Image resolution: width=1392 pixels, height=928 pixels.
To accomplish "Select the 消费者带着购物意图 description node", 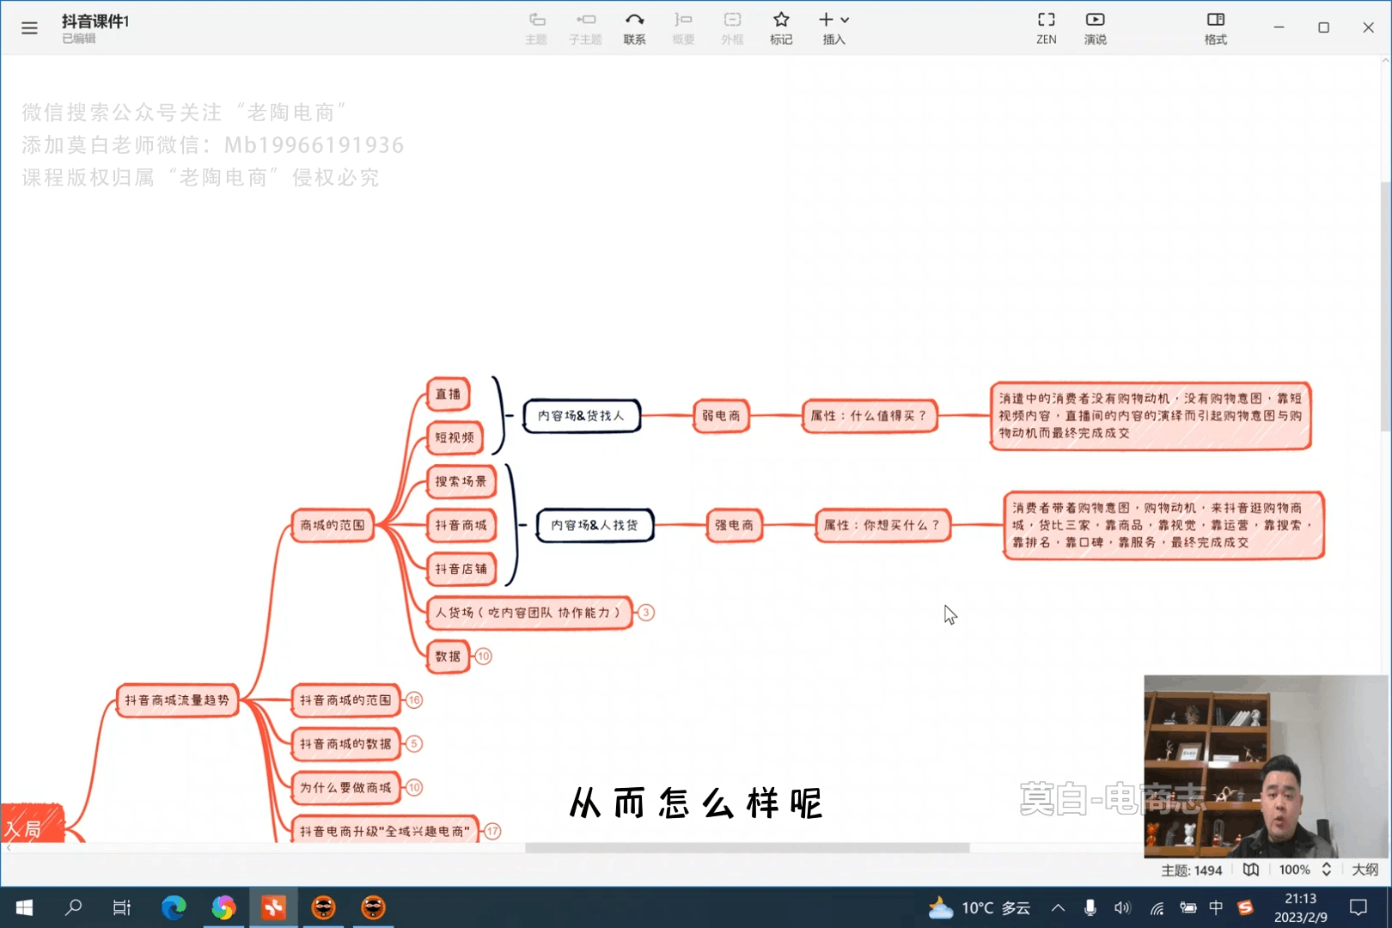I will coord(1163,525).
